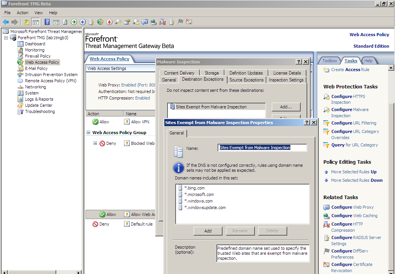Open the View menu
The height and width of the screenshot is (274, 395).
click(38, 13)
